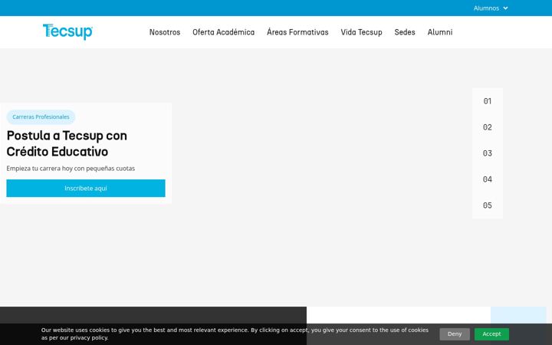
Task: Open the Tecsup logo homepage link
Action: click(x=67, y=31)
